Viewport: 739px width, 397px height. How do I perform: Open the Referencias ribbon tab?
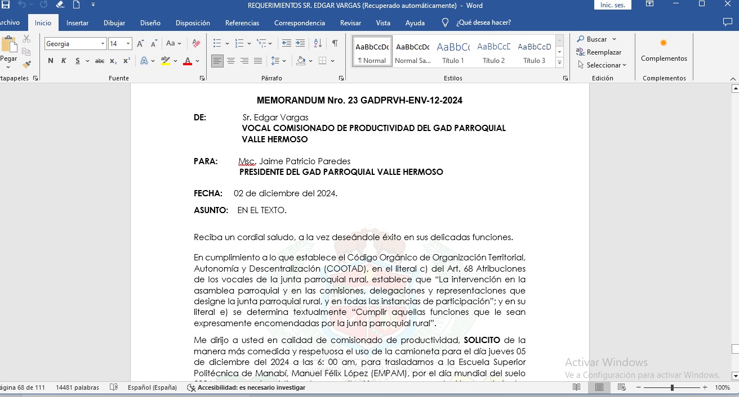tap(242, 23)
